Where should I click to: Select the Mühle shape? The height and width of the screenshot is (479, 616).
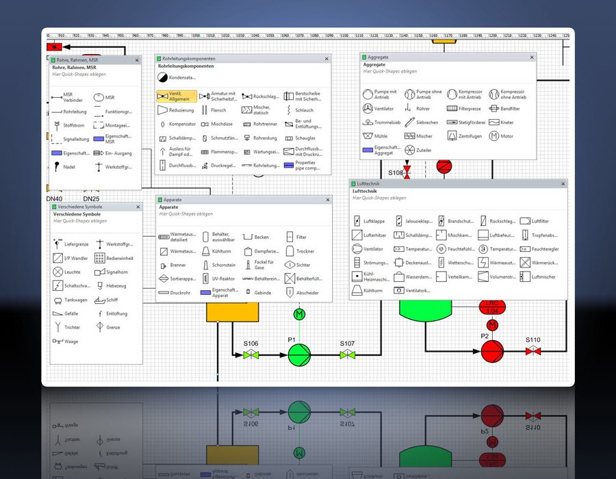click(x=375, y=136)
